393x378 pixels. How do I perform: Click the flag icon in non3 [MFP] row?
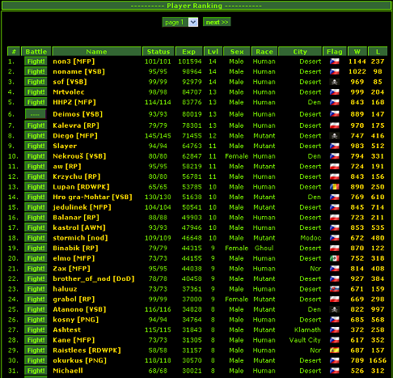pyautogui.click(x=335, y=62)
